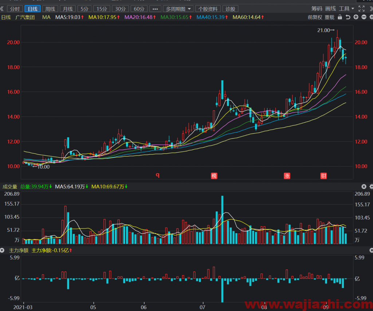
Task: Close the 成交量 volume panel
Action: pos(364,187)
